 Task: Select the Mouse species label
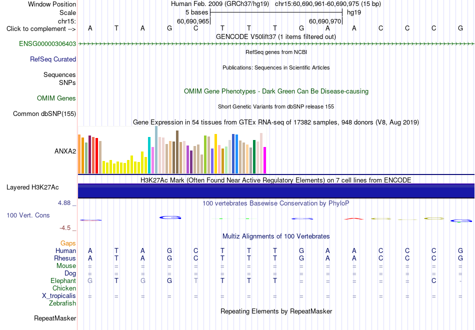[x=66, y=266]
